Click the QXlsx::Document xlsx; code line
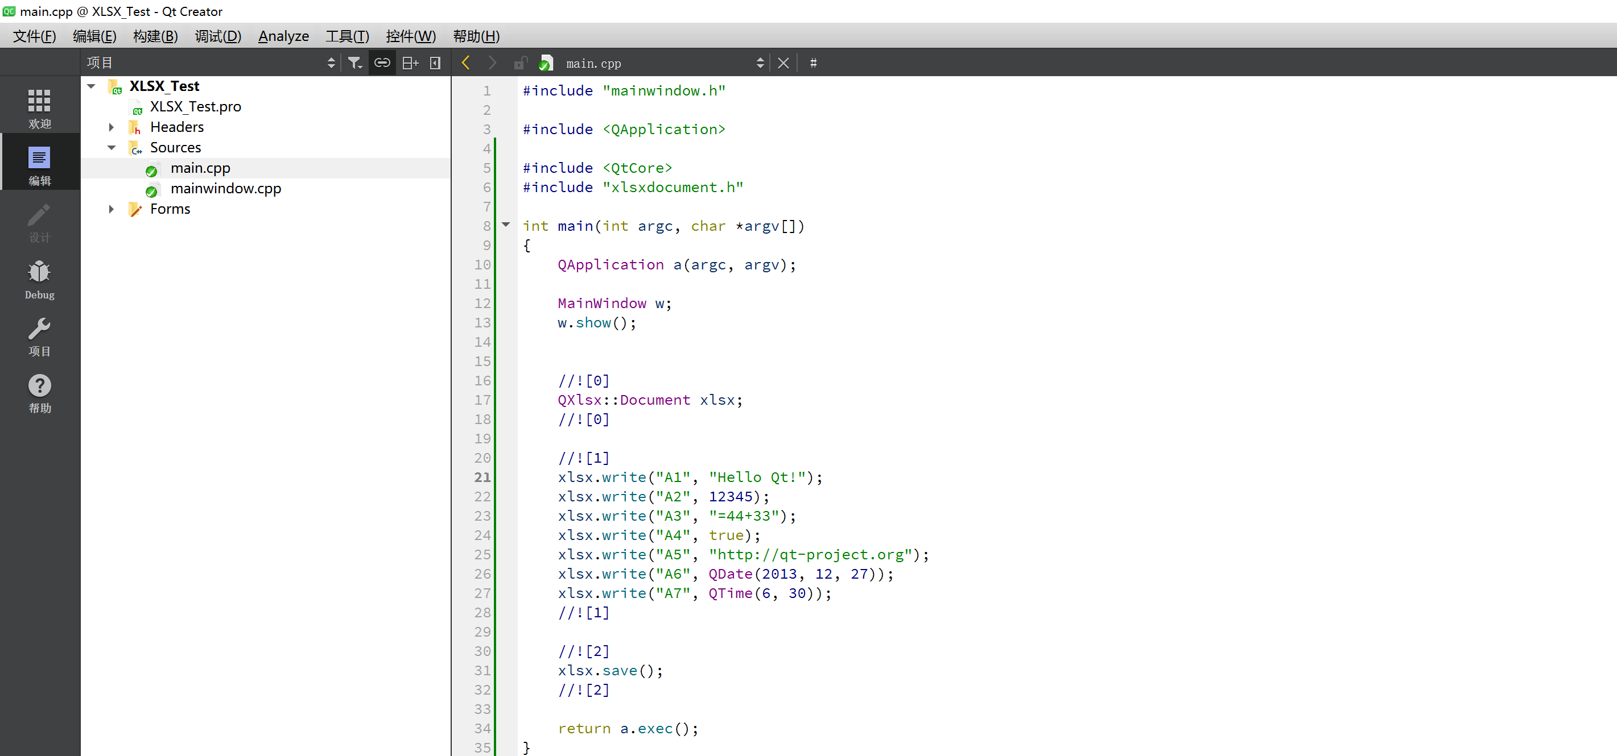 [650, 400]
